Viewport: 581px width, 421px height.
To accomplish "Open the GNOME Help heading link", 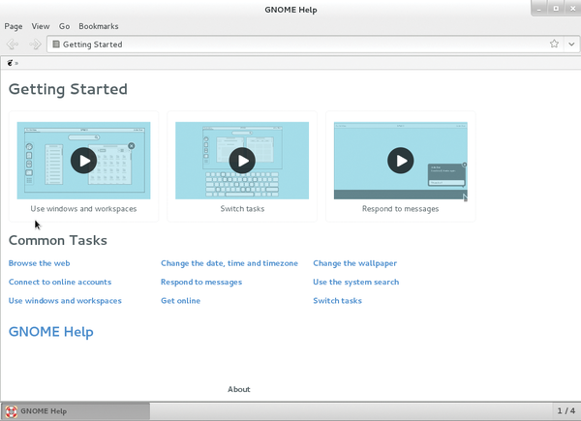I will point(51,332).
